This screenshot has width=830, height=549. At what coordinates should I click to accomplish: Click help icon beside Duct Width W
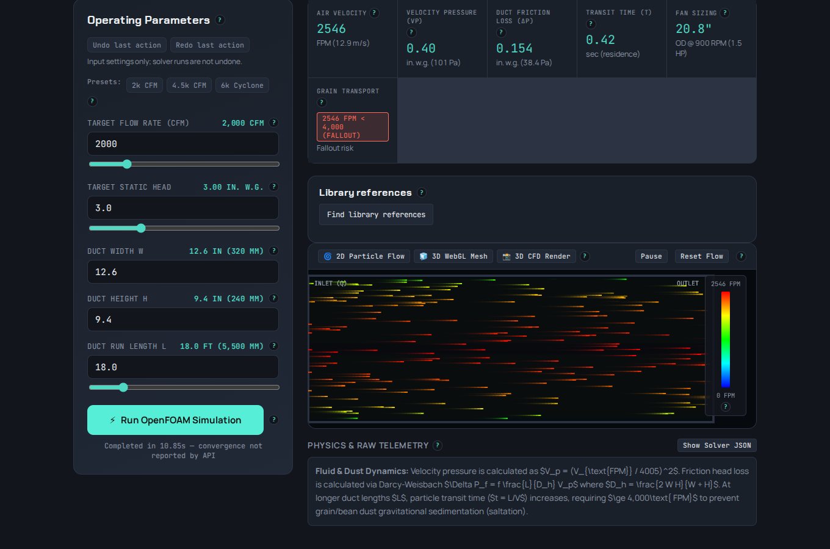coord(274,251)
